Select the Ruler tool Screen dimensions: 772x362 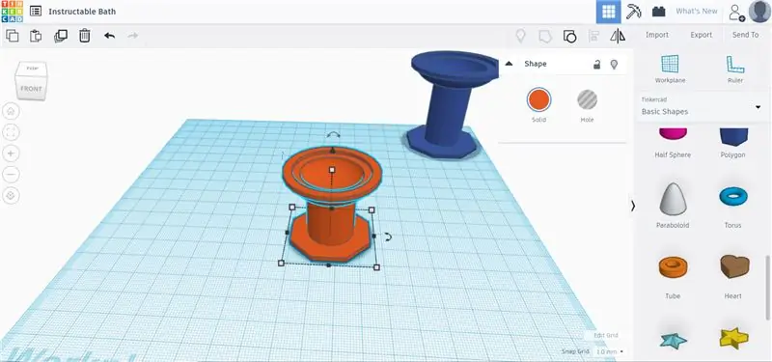point(735,69)
